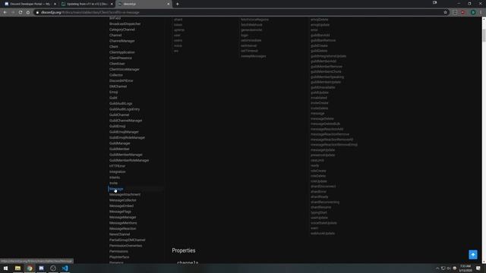Open MessageFlags in the class list
Image resolution: width=486 pixels, height=273 pixels.
click(120, 212)
